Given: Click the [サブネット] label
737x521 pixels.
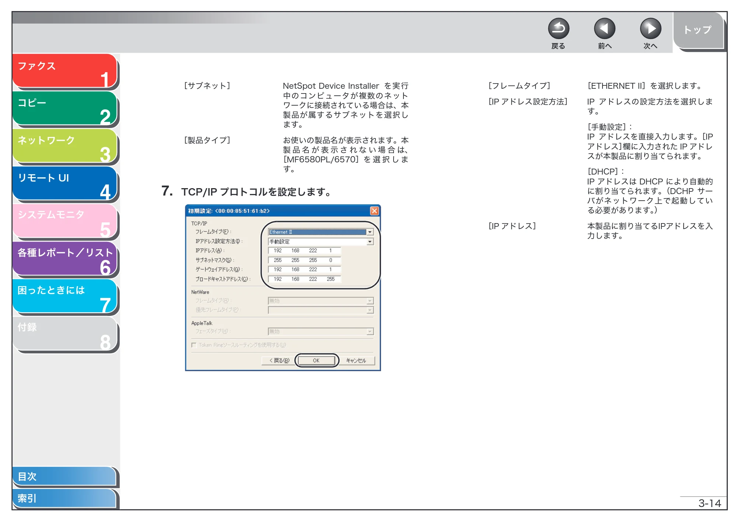Looking at the screenshot, I should 207,86.
